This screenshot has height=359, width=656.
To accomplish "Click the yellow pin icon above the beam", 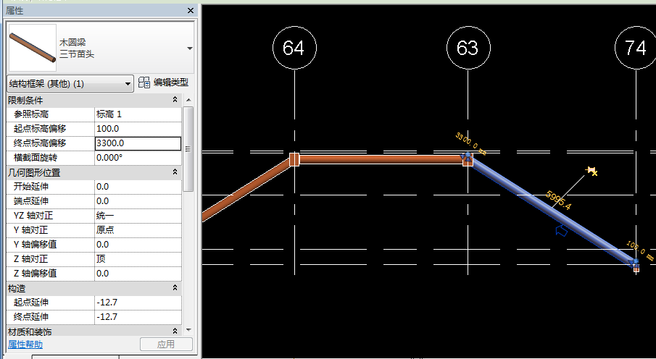I will point(592,172).
